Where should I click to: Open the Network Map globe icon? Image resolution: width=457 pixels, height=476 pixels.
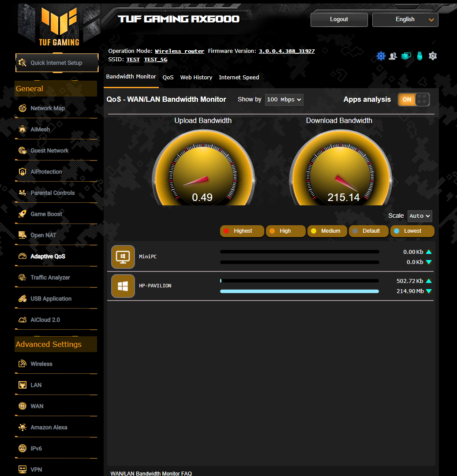tap(22, 108)
